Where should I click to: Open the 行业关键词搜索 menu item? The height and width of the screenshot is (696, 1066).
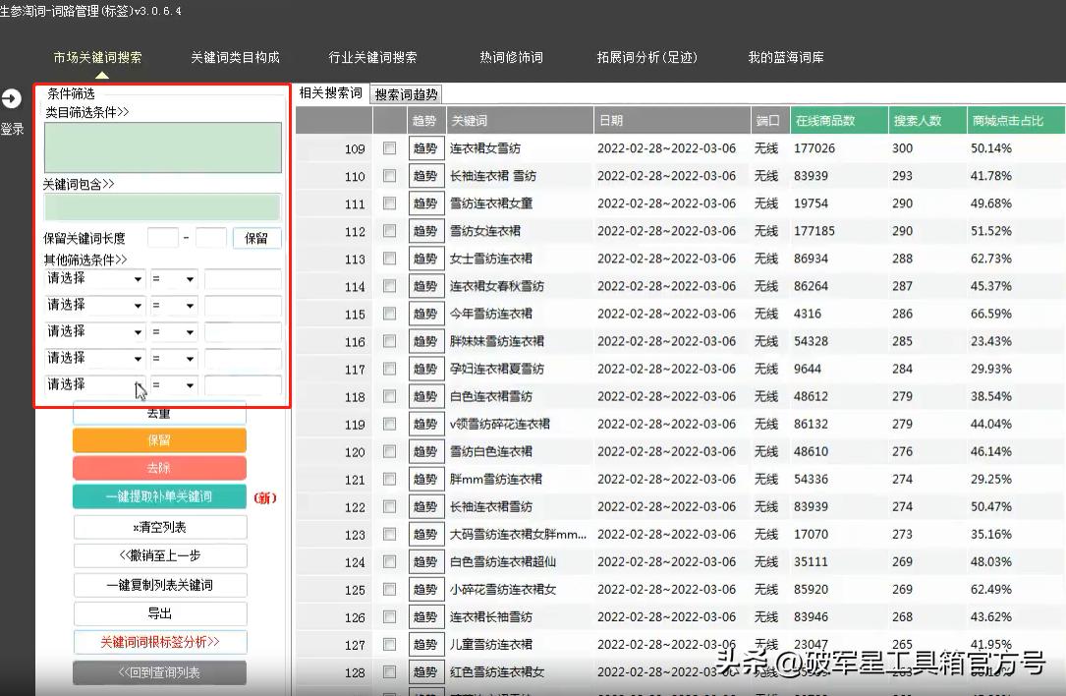[373, 56]
